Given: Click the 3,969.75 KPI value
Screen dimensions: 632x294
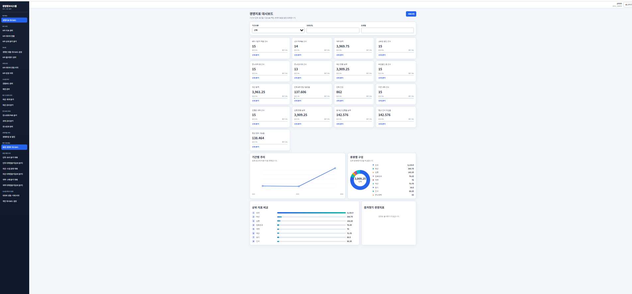Looking at the screenshot, I should pos(343,46).
